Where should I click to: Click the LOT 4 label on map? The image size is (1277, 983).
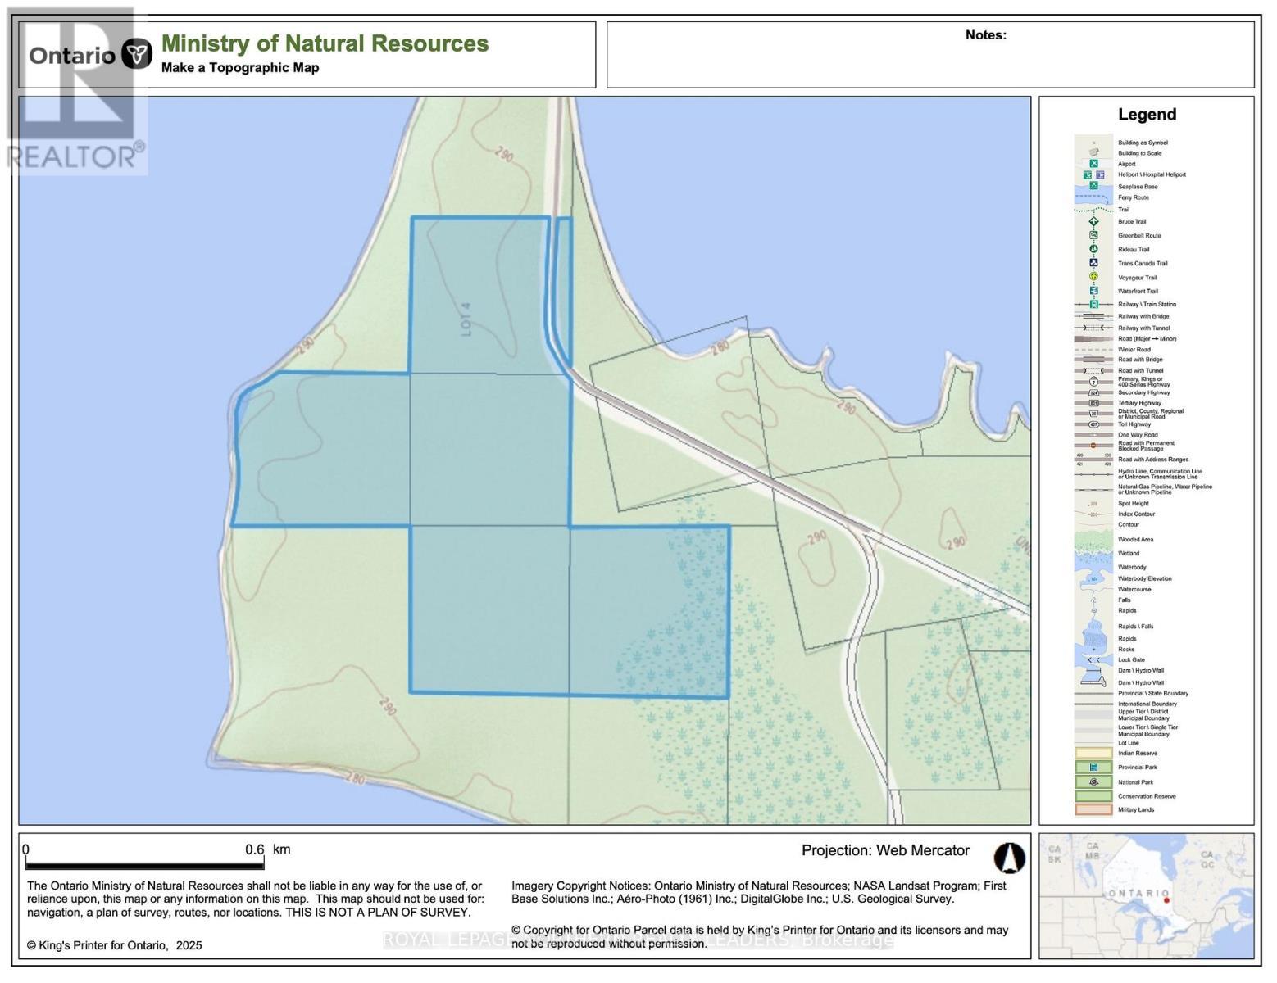pyautogui.click(x=467, y=319)
